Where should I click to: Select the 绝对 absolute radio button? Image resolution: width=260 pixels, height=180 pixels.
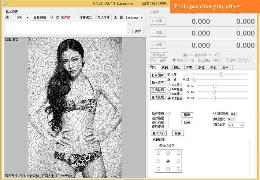174,60
